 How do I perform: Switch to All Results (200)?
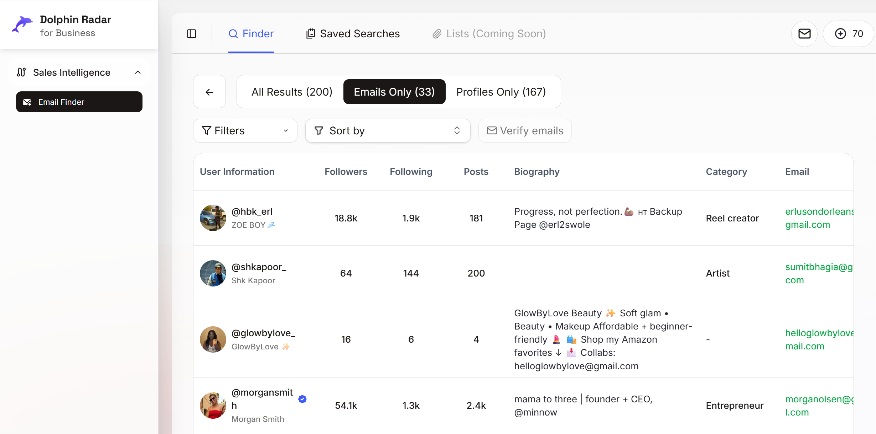click(291, 92)
